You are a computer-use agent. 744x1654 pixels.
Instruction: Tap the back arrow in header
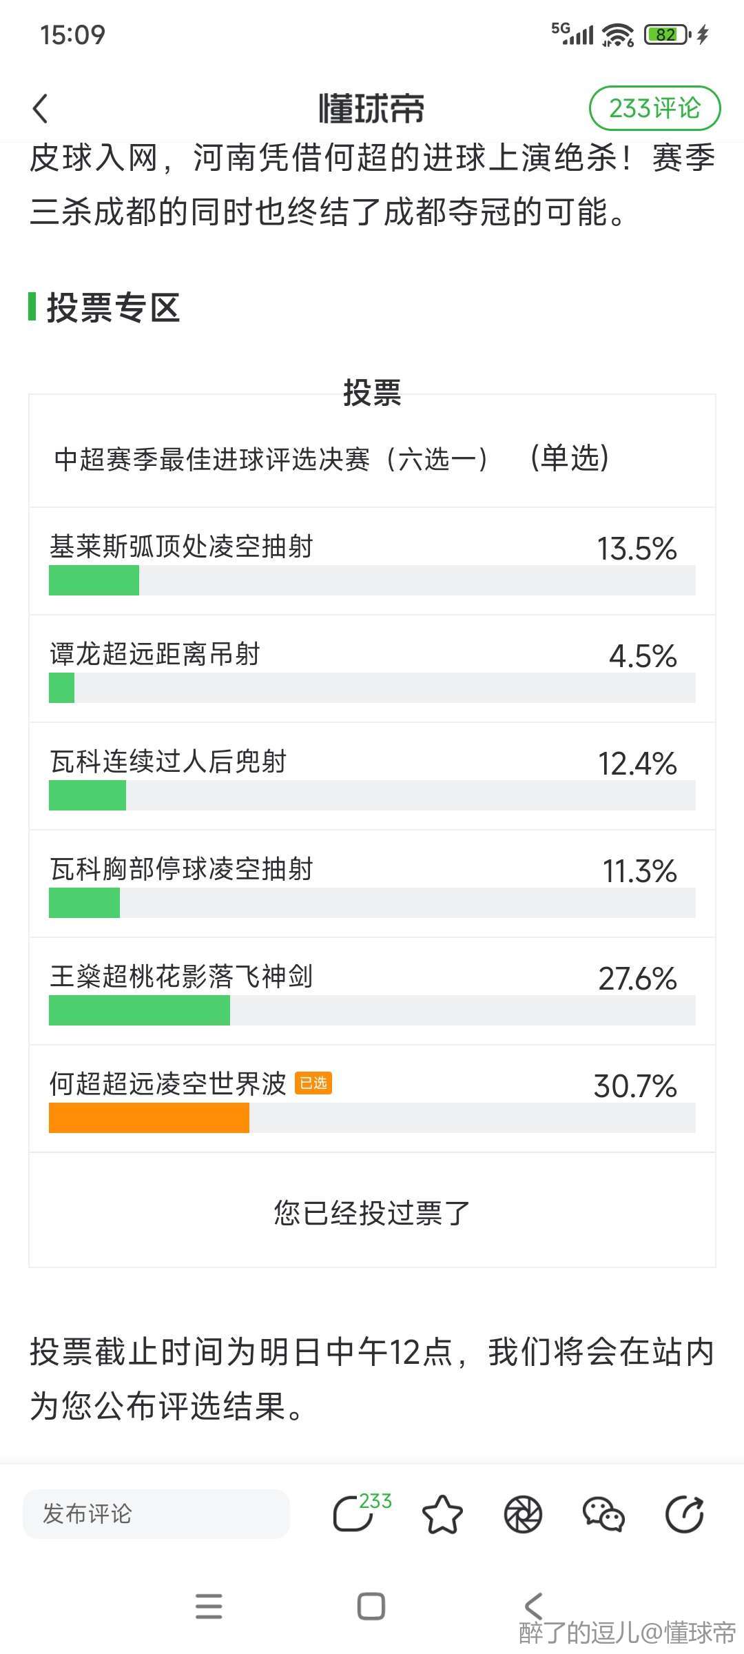pos(41,109)
